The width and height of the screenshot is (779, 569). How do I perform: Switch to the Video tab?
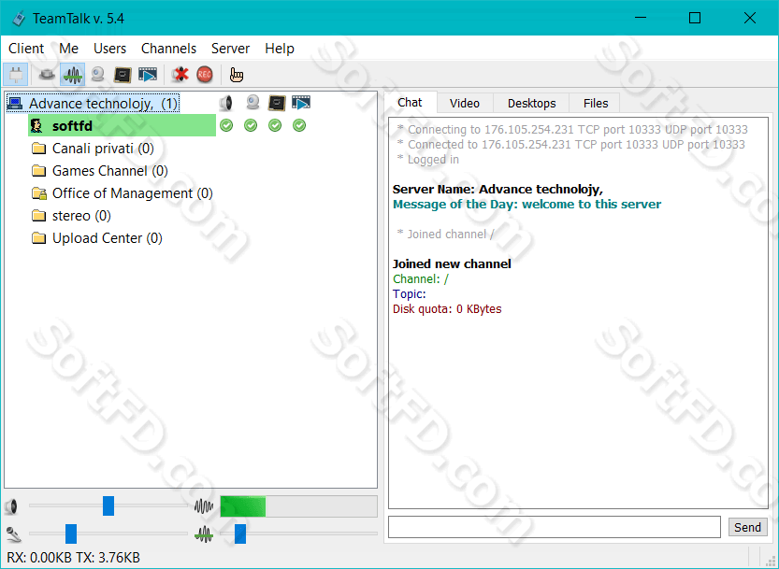465,104
